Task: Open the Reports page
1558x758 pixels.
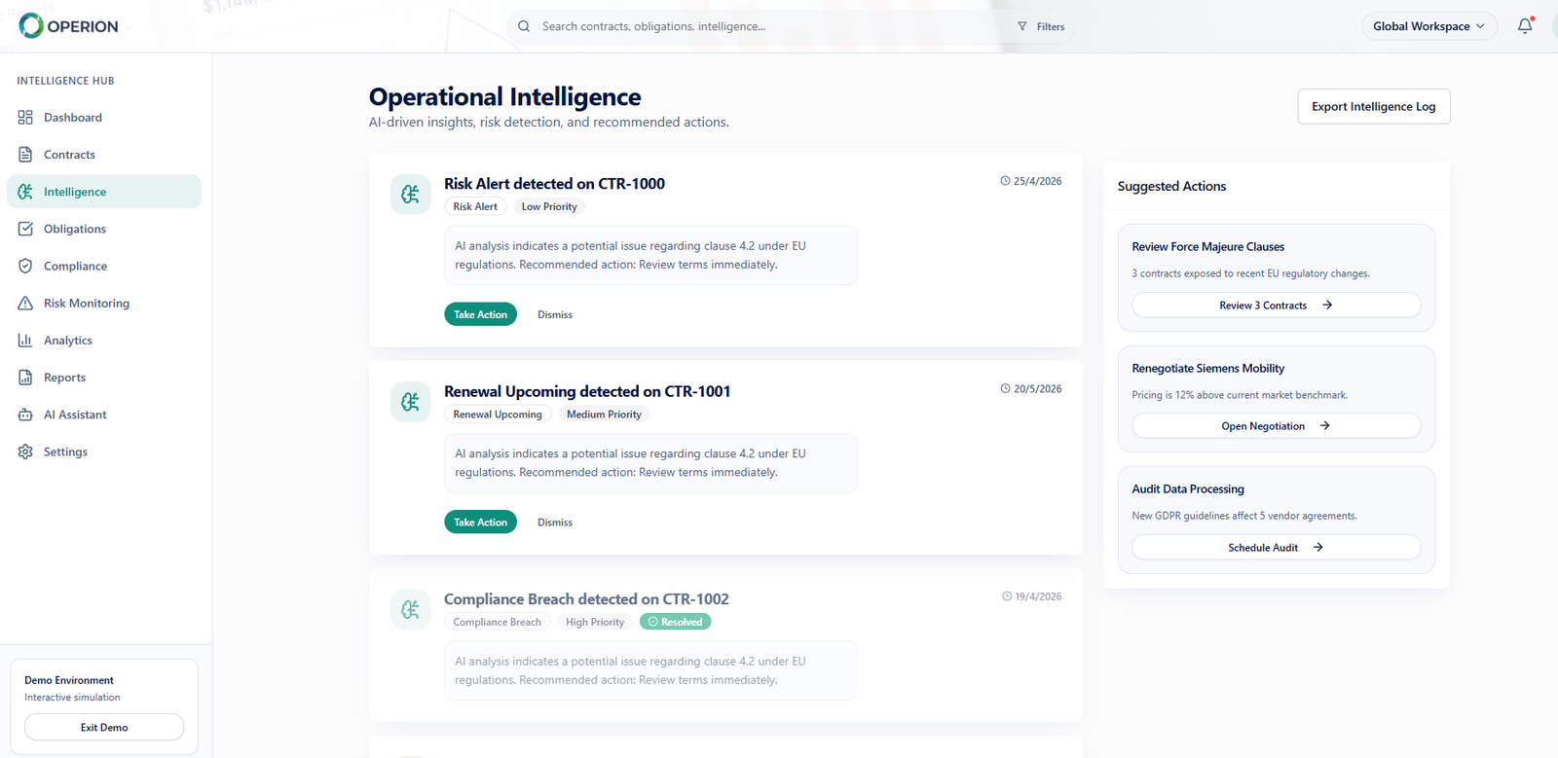Action: [x=104, y=378]
